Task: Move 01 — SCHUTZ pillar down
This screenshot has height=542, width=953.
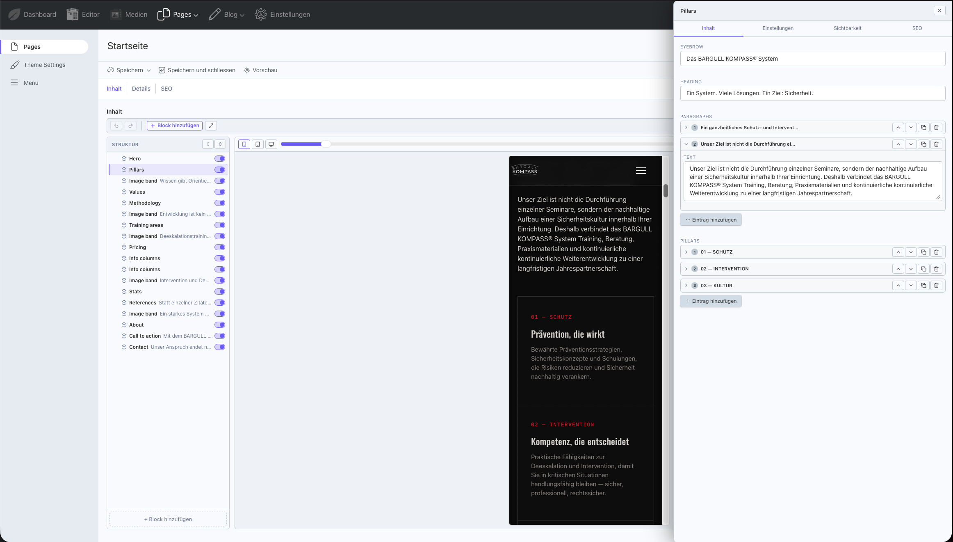Action: pyautogui.click(x=911, y=252)
